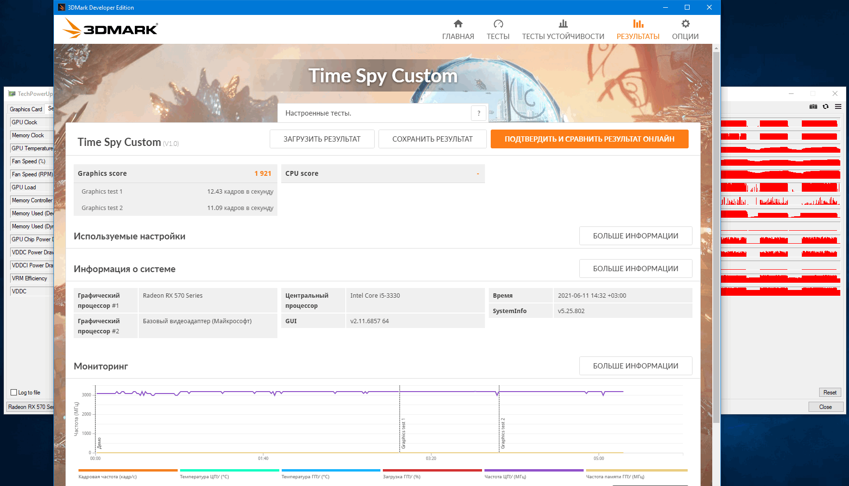Click VDDC sensor row in GPU-Z
Viewport: 849px width, 486px height.
[x=32, y=291]
